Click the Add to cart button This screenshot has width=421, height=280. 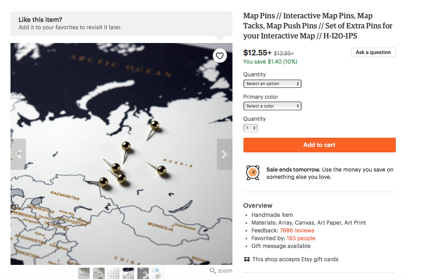(x=319, y=145)
